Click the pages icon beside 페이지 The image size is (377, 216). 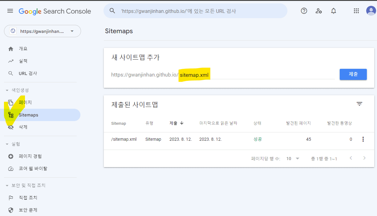pos(11,103)
